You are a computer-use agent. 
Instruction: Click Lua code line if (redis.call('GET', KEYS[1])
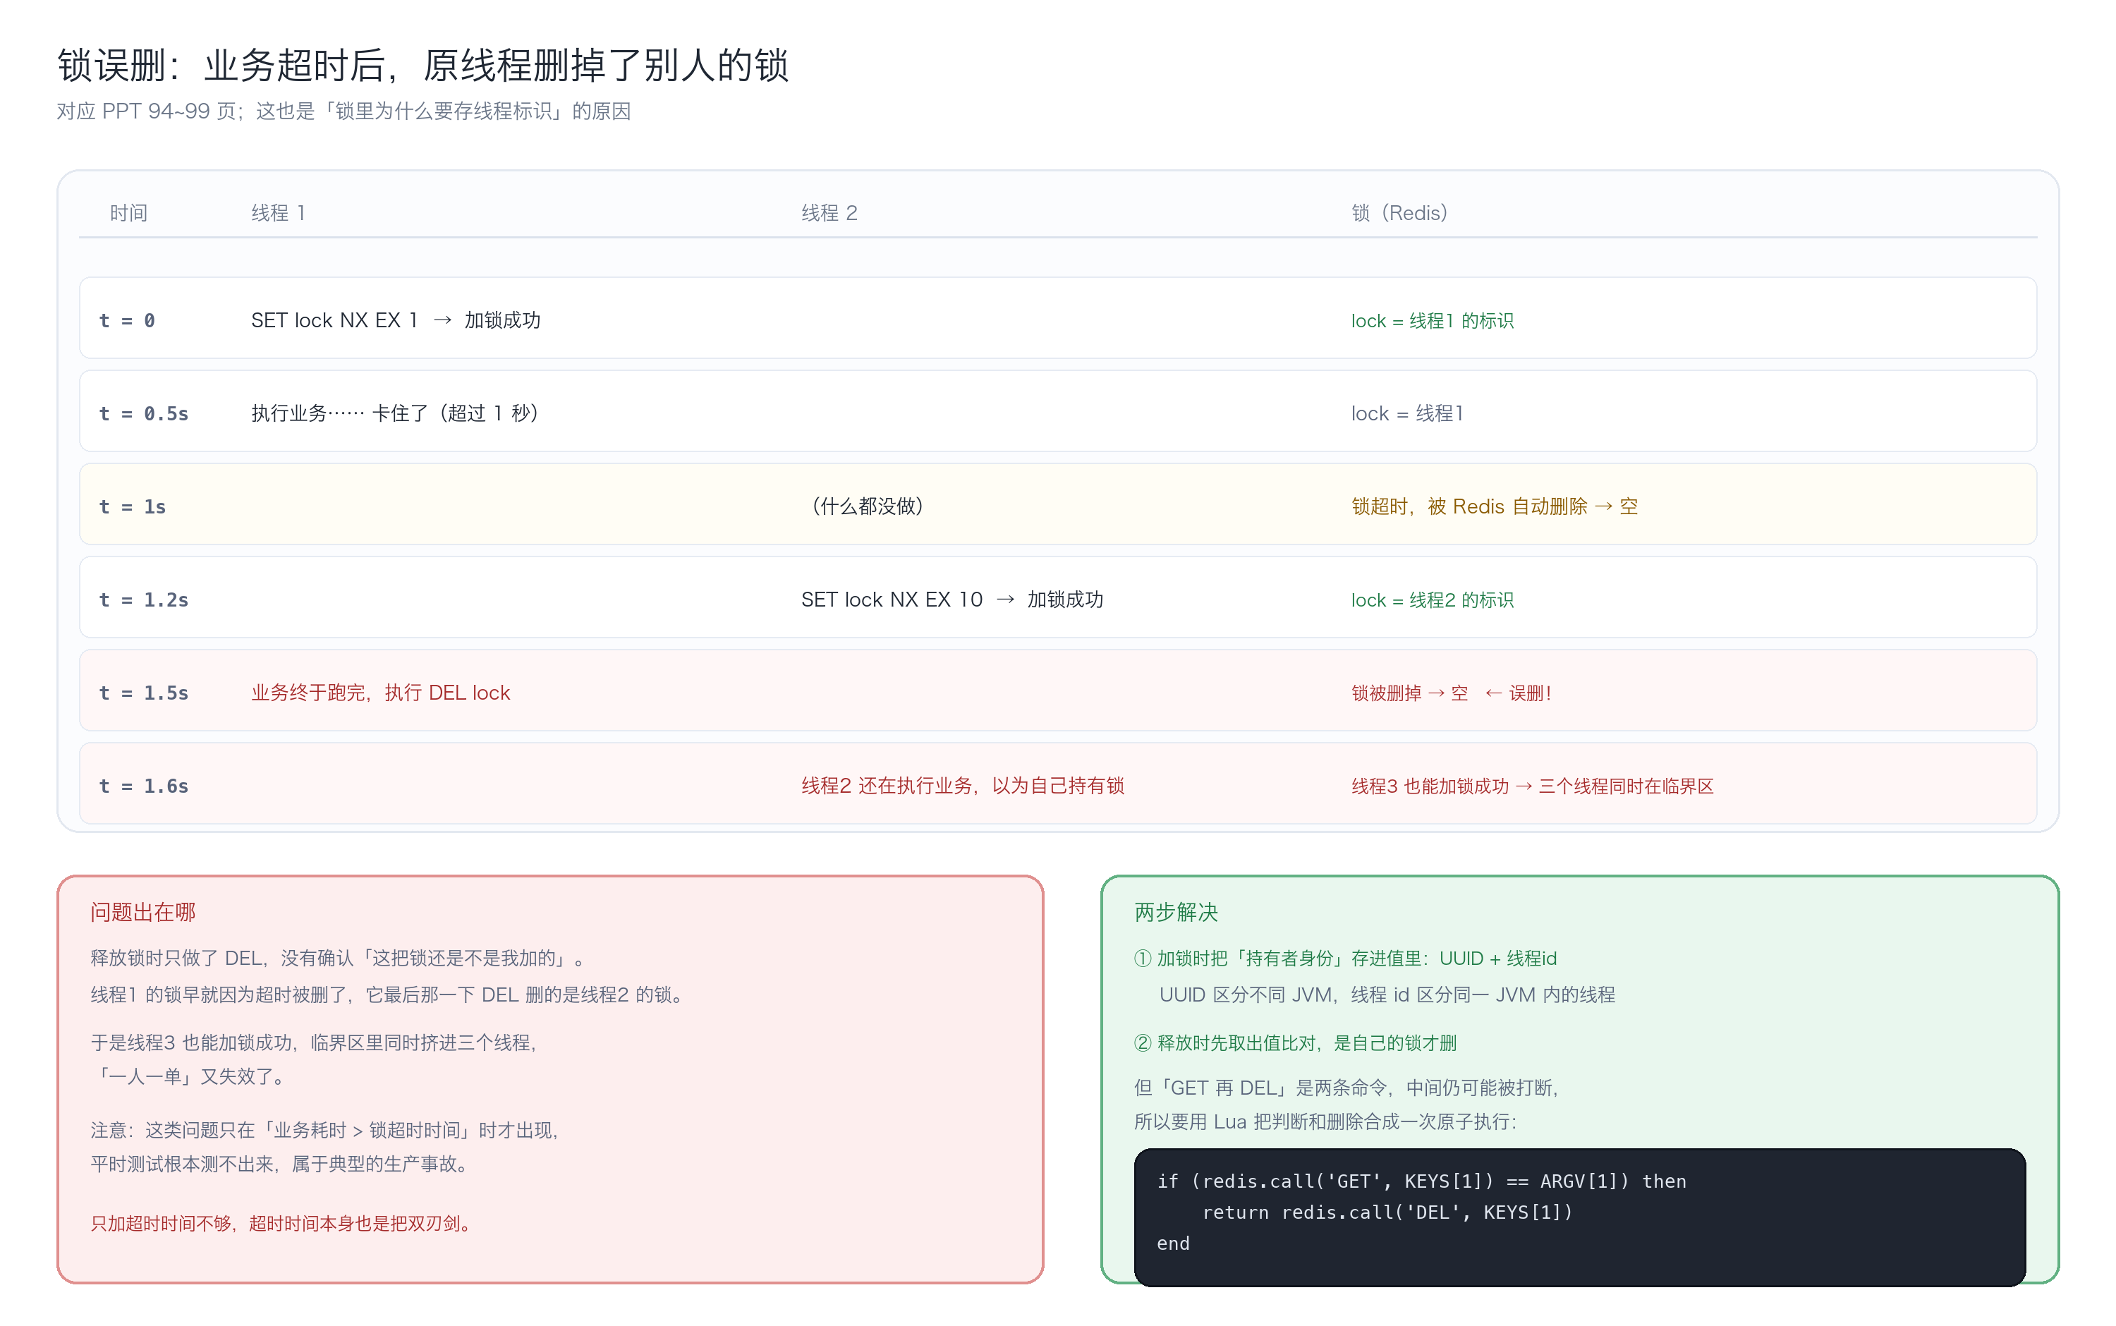[1421, 1181]
